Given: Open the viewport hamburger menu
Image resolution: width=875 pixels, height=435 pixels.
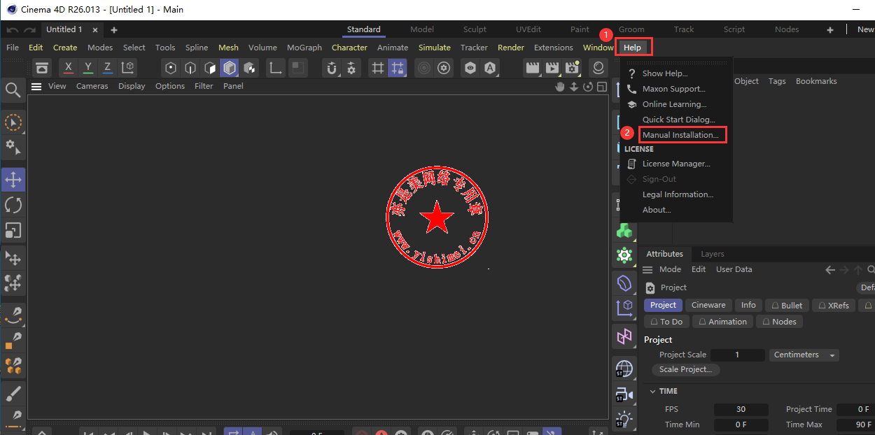Looking at the screenshot, I should [x=36, y=87].
